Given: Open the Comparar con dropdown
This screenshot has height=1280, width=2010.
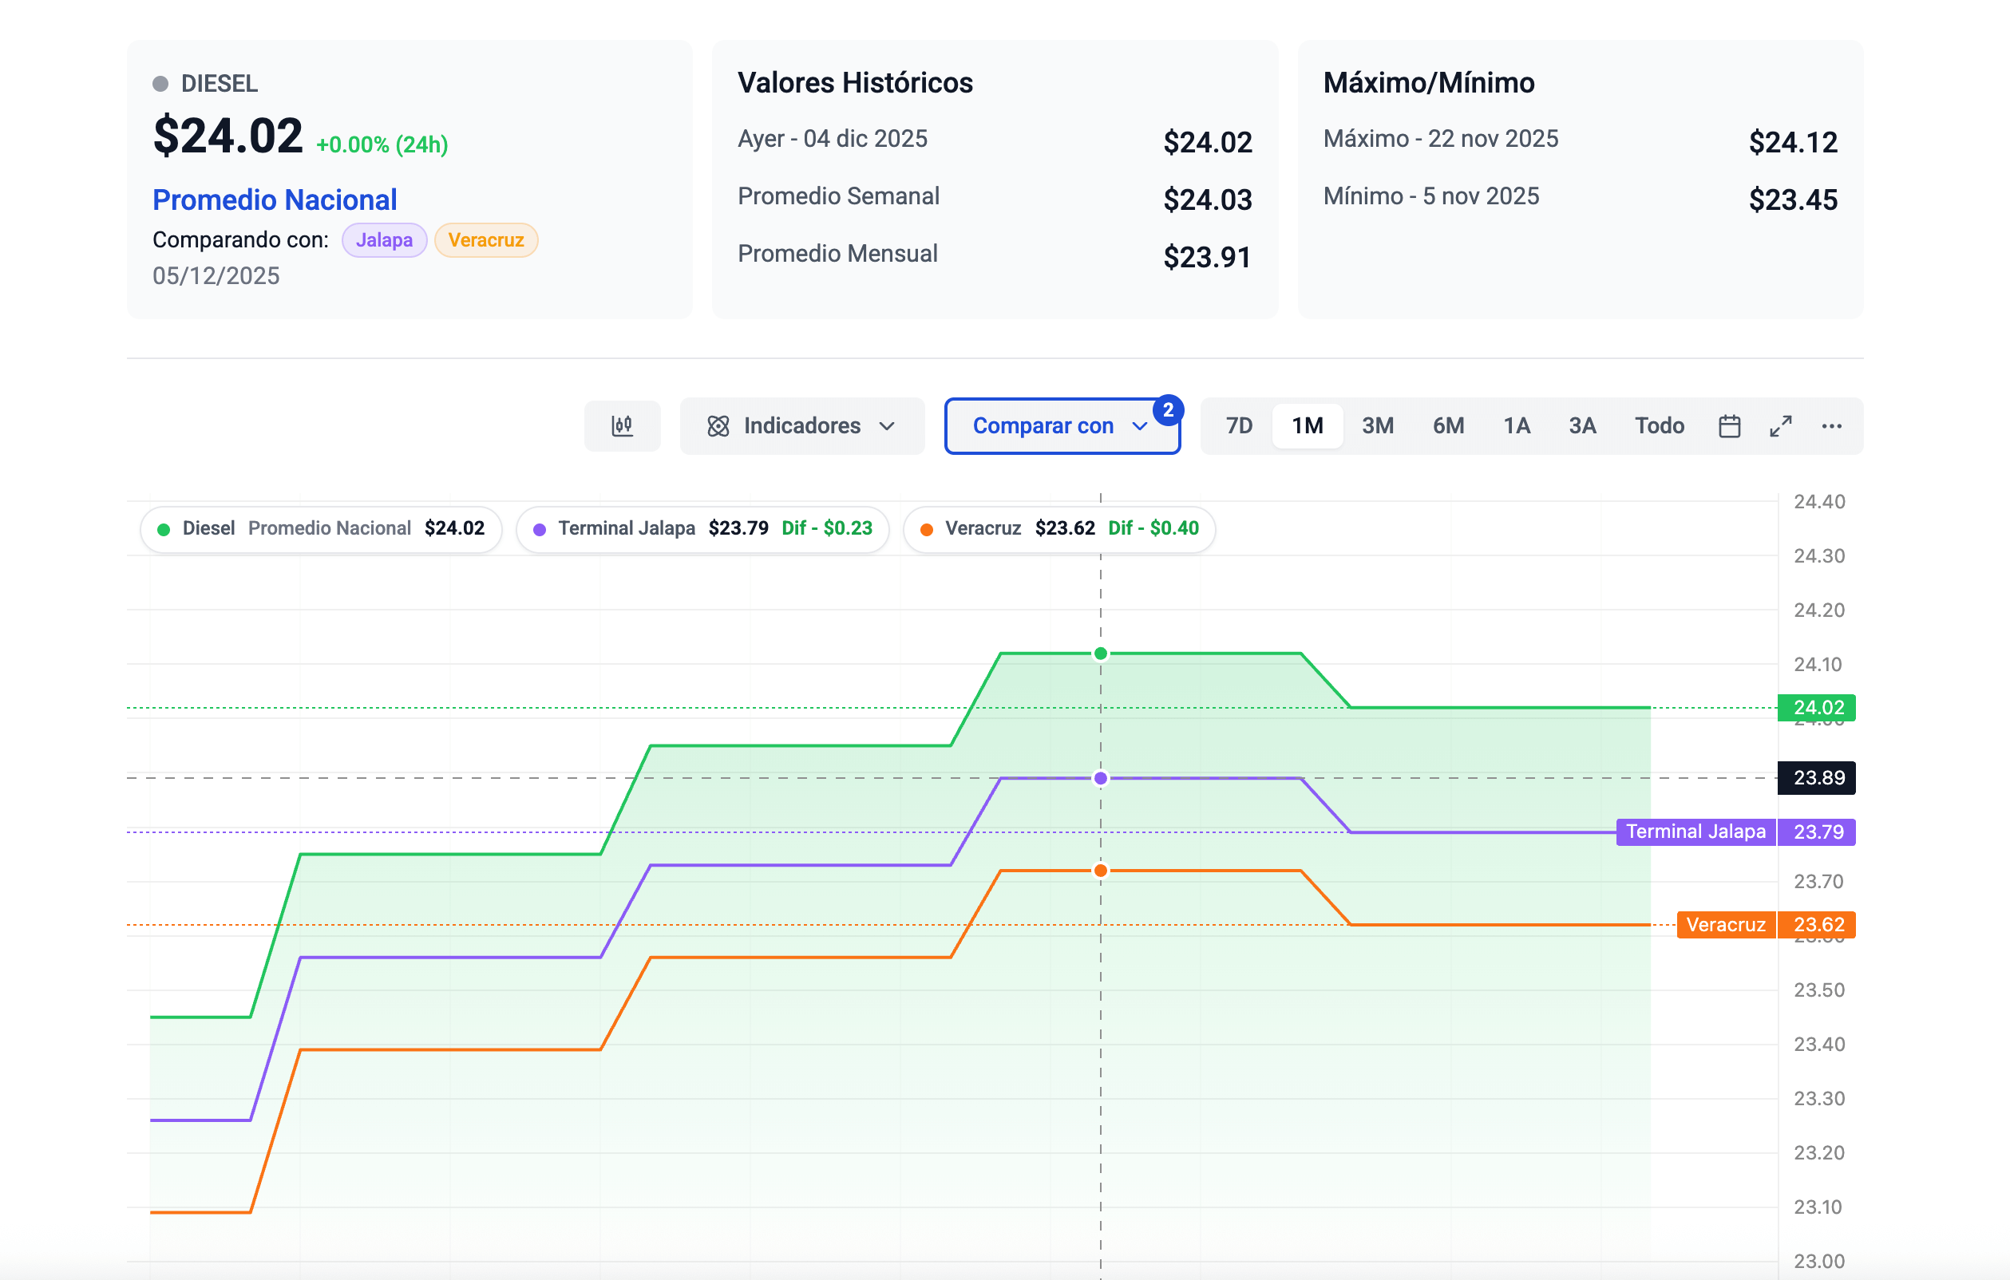Looking at the screenshot, I should point(1061,425).
